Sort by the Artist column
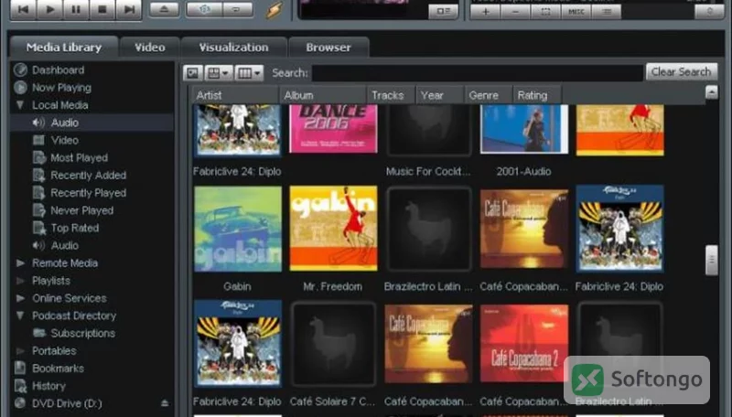Image resolution: width=732 pixels, height=417 pixels. [235, 95]
